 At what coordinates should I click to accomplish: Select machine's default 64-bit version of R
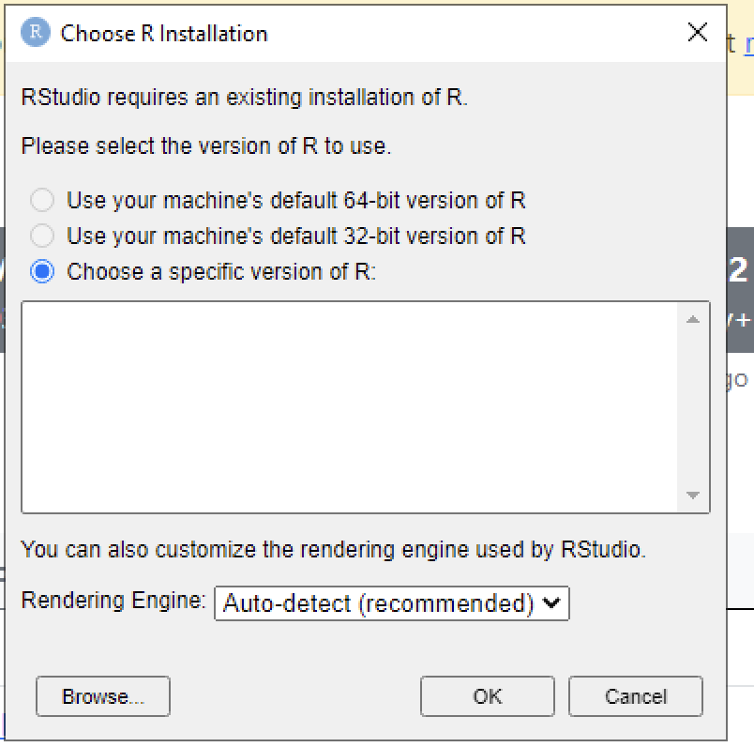40,200
